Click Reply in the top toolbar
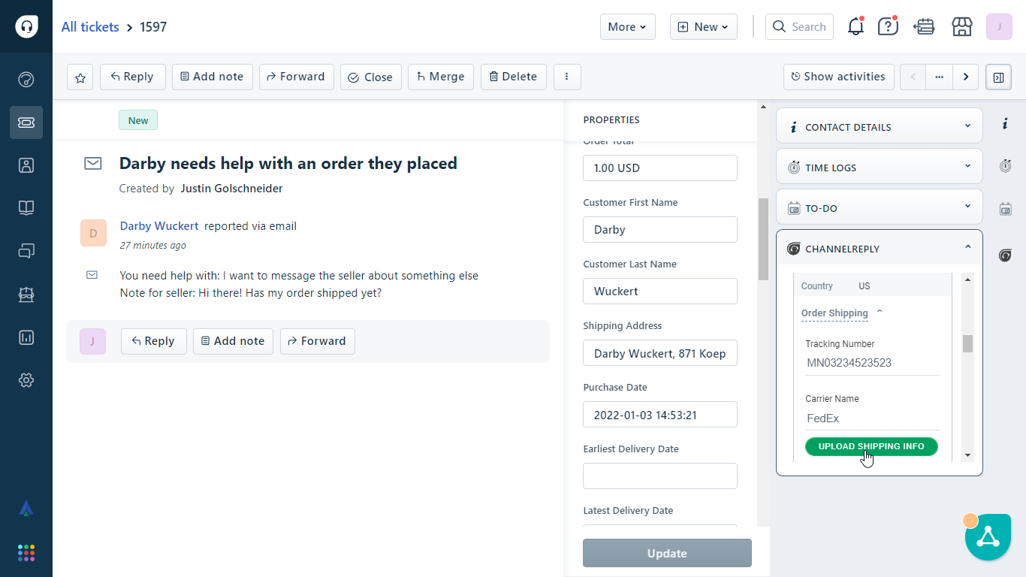The width and height of the screenshot is (1026, 577). click(132, 77)
